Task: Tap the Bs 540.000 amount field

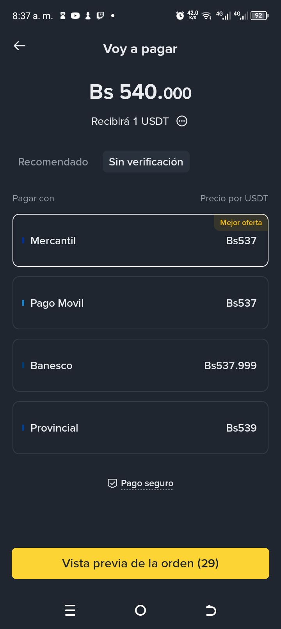Action: pos(140,92)
